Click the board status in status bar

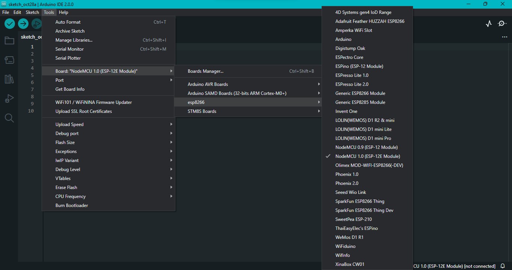click(x=454, y=266)
